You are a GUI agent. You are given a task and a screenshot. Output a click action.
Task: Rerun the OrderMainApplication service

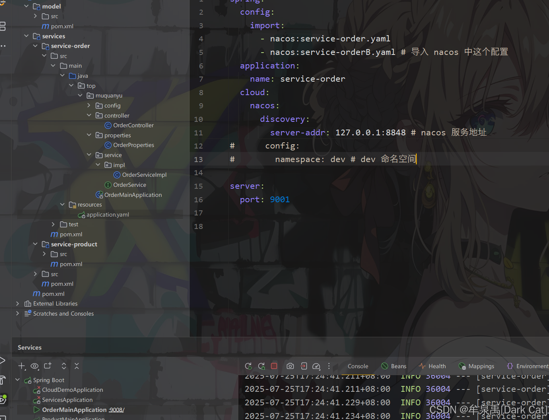(248, 366)
